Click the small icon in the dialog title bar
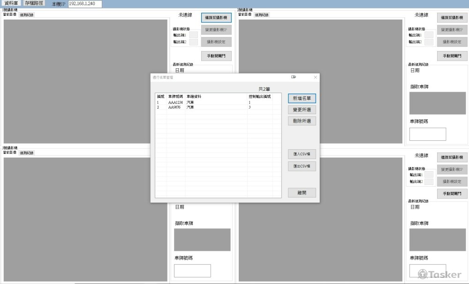This screenshot has height=284, width=469. tap(294, 77)
